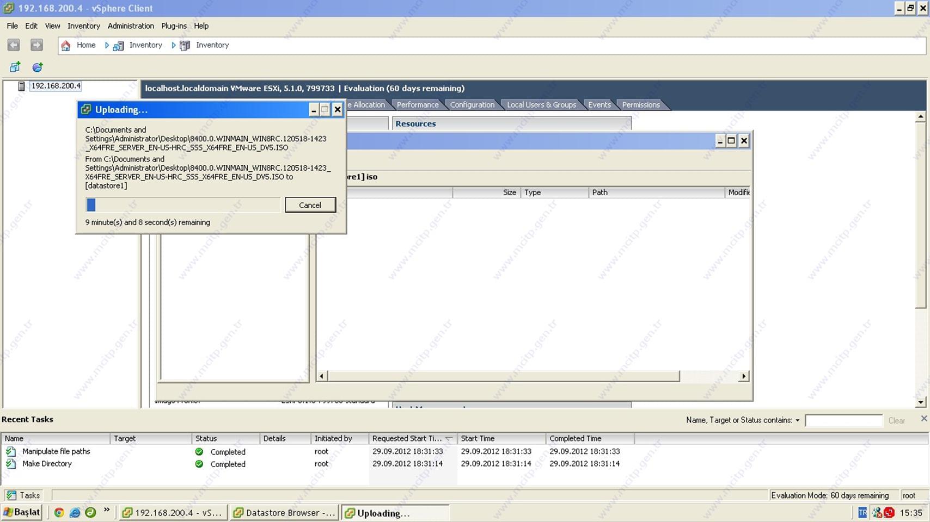Screen dimensions: 930x522
Task: Click the TR language indicator in tray
Action: coord(862,512)
